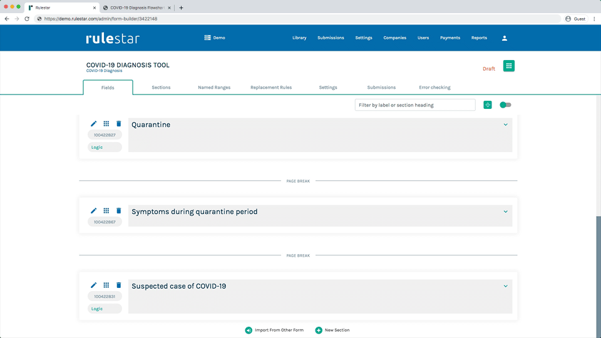Open the form Settings tab

click(x=328, y=88)
